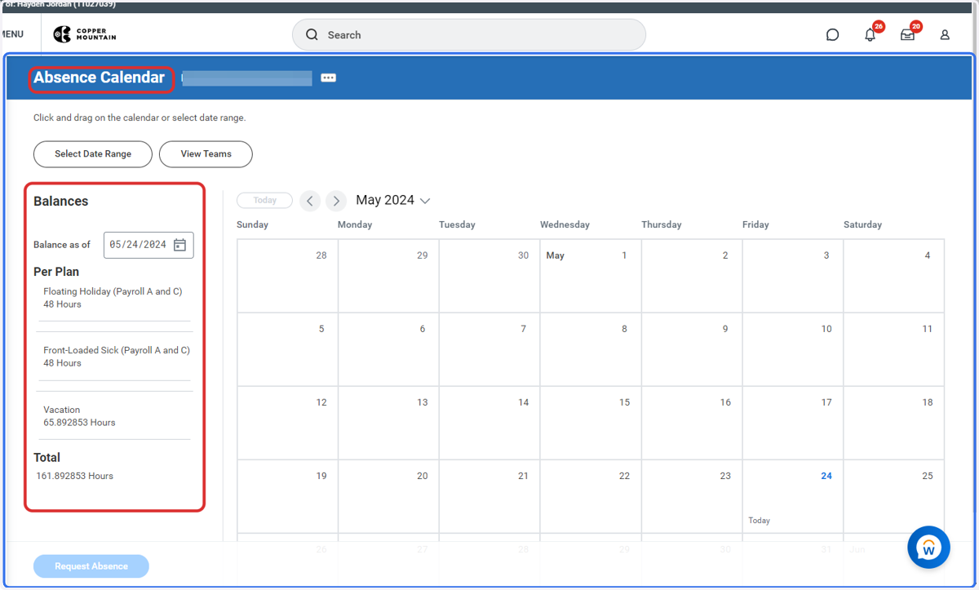979x590 pixels.
Task: Select May 12 calendar cell
Action: [287, 423]
